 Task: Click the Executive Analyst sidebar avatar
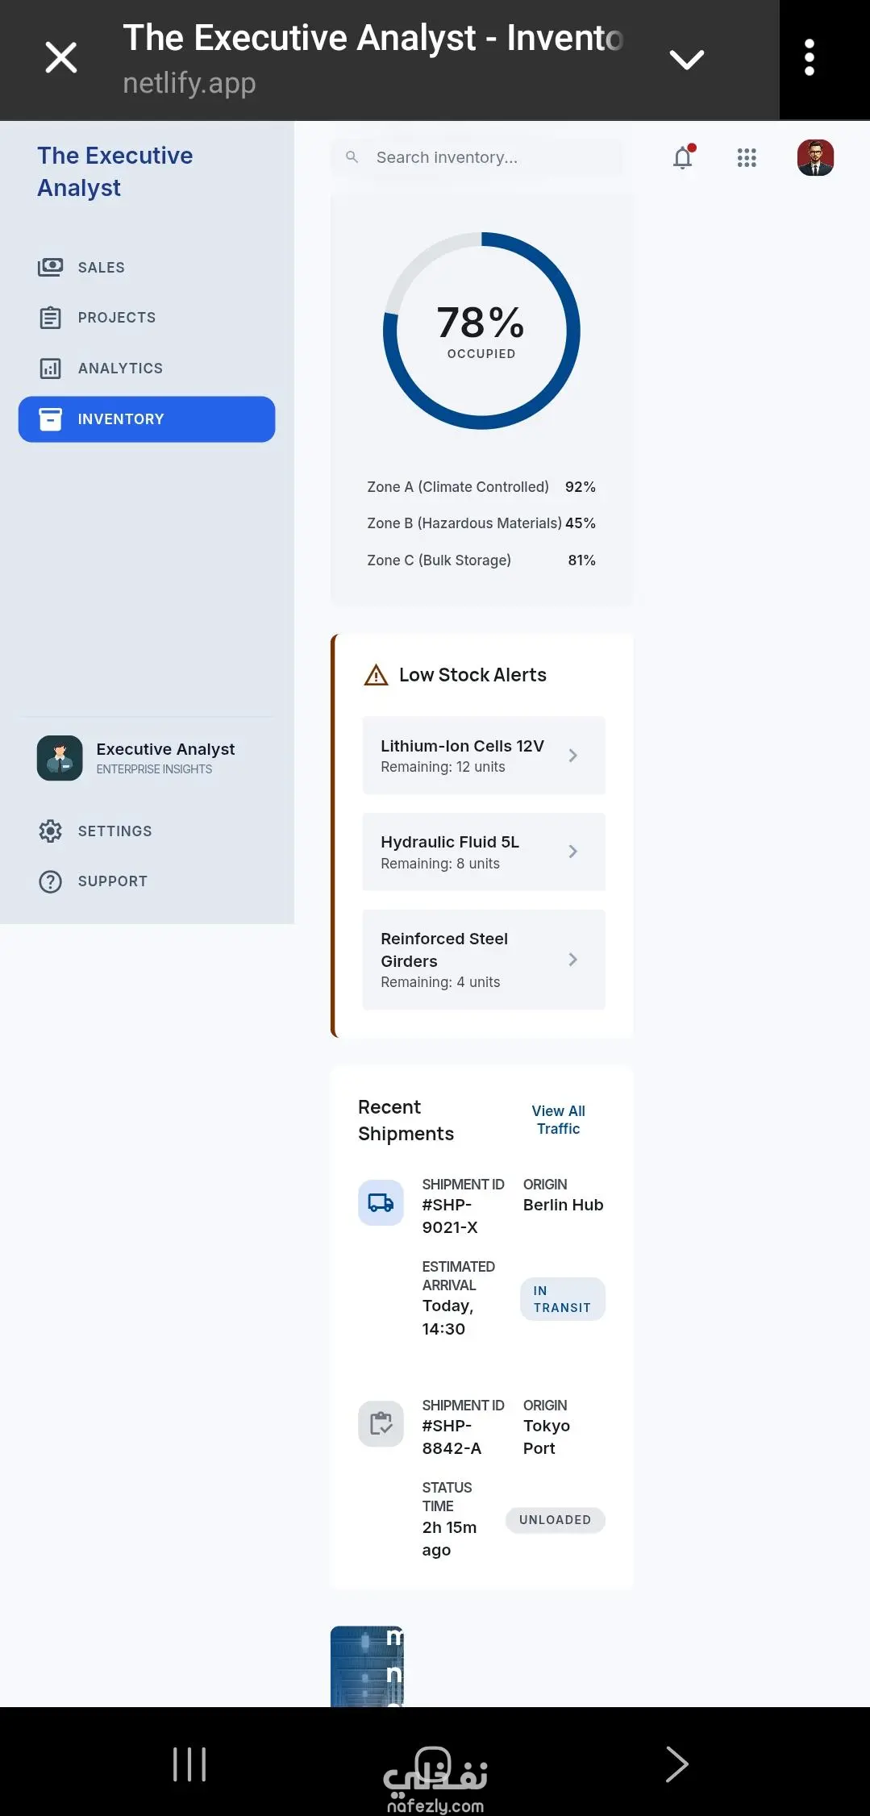(x=60, y=758)
